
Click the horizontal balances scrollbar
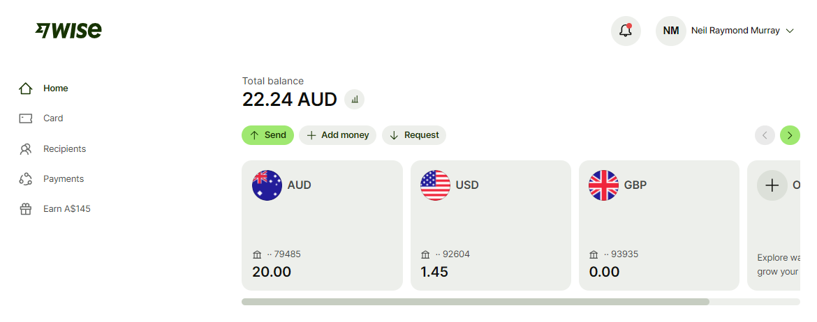(x=475, y=302)
